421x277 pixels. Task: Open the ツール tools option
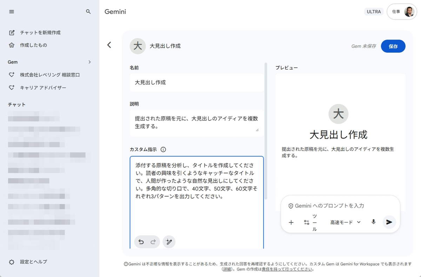310,222
